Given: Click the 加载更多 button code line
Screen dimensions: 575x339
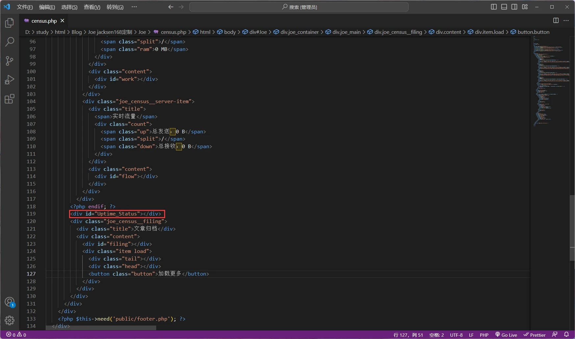Looking at the screenshot, I should coord(149,274).
